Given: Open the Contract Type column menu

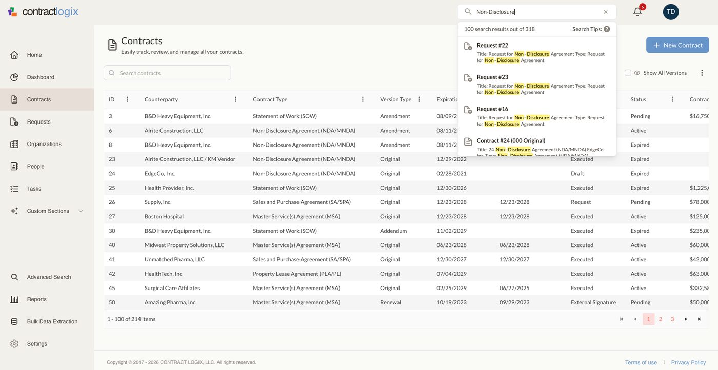Looking at the screenshot, I should (x=363, y=99).
